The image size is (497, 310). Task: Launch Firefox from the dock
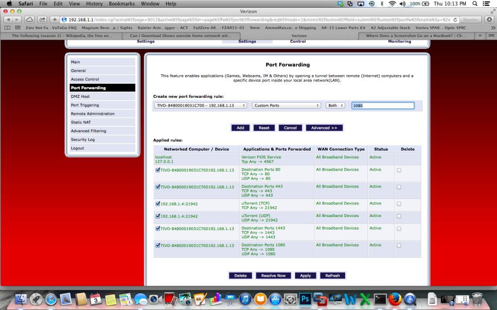tap(395, 299)
